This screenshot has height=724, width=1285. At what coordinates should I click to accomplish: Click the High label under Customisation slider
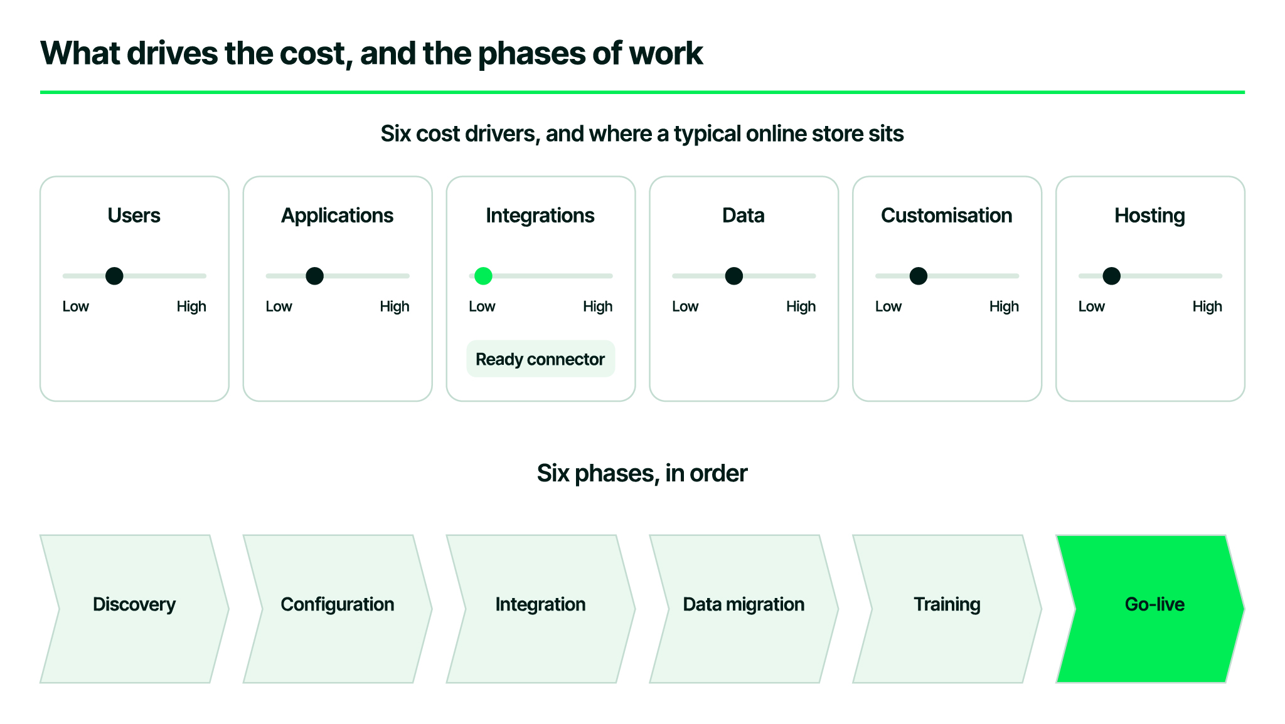point(1005,307)
